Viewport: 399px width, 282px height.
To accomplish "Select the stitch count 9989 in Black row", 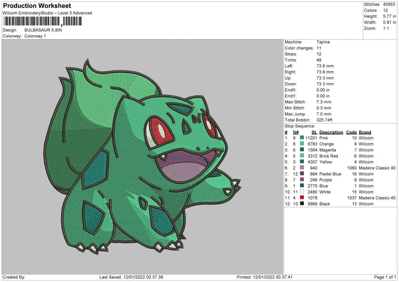I will click(313, 204).
